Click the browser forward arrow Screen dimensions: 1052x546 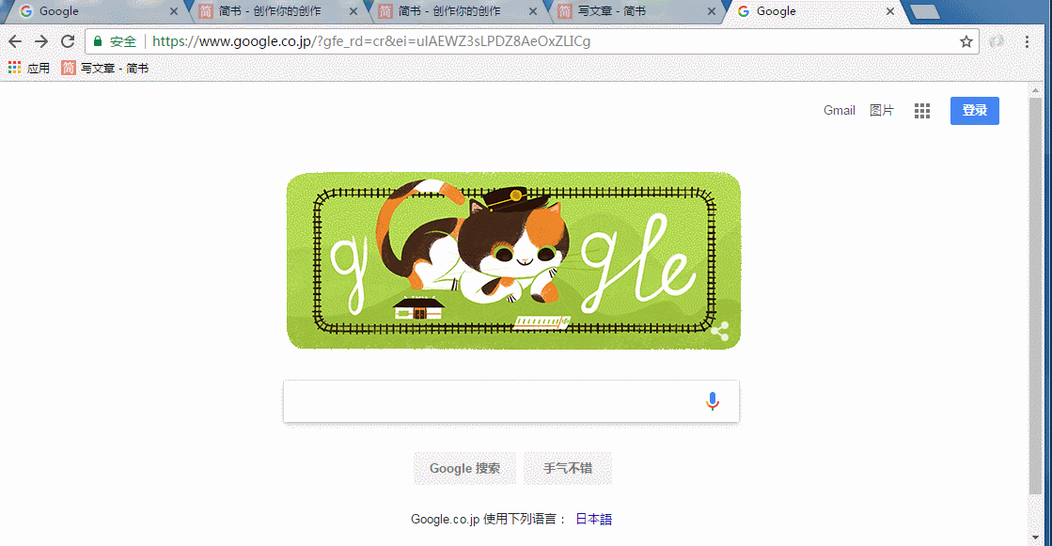pos(41,41)
